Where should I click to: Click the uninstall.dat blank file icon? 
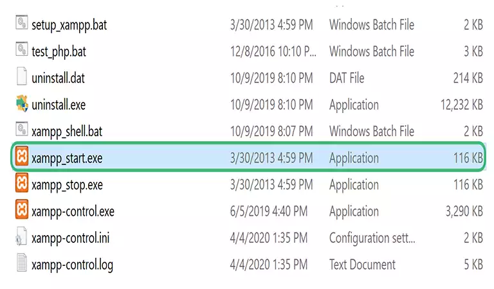[x=21, y=76]
